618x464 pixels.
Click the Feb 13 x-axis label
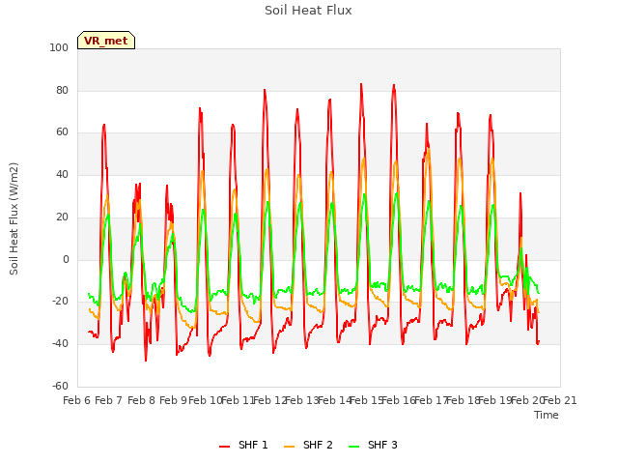click(302, 400)
